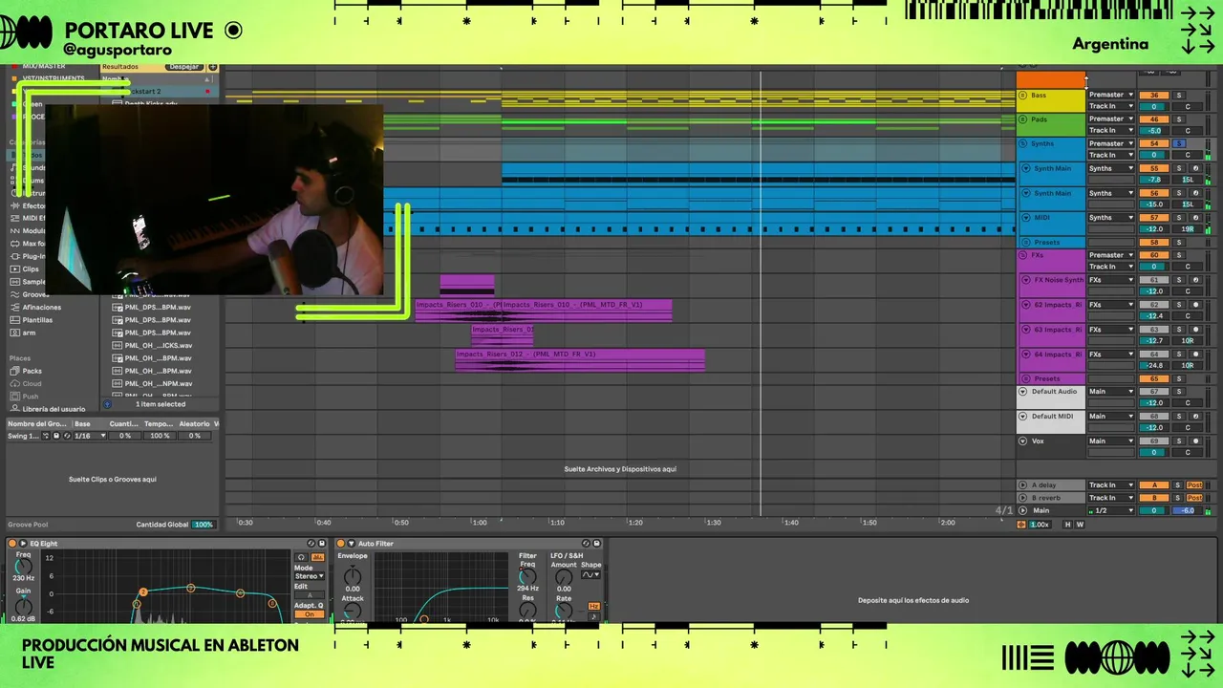Open Push in browser Places
Image resolution: width=1223 pixels, height=688 pixels.
coord(24,397)
